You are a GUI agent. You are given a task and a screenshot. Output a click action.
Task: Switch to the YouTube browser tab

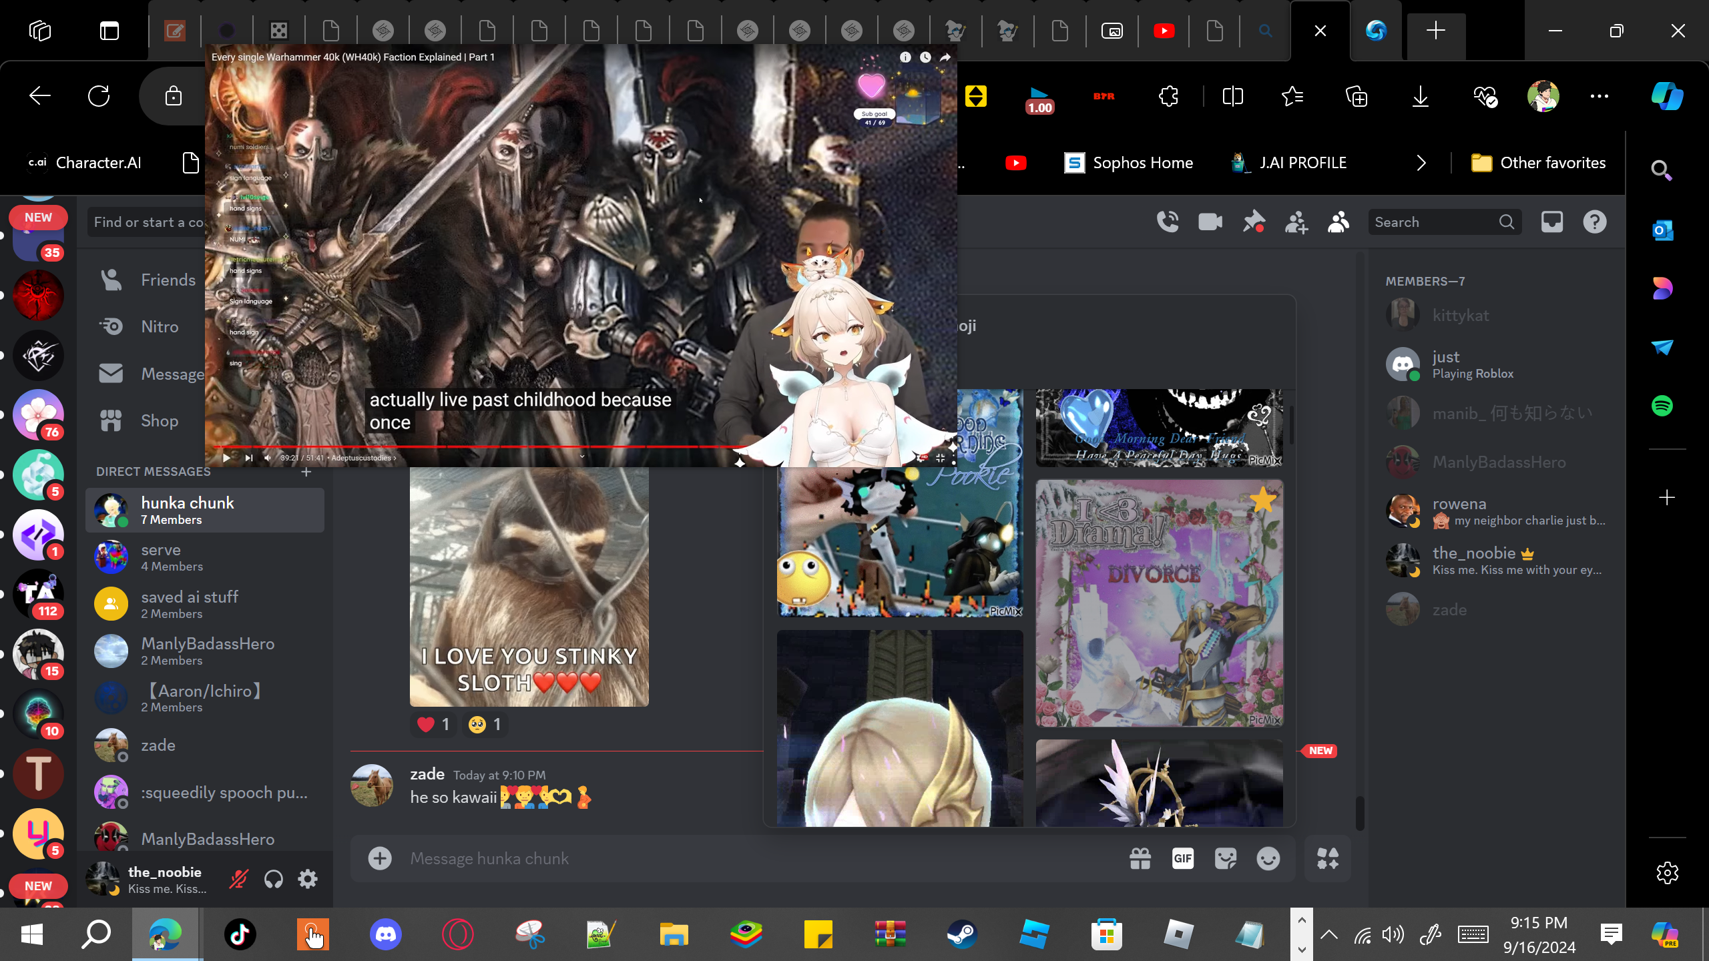click(1164, 31)
